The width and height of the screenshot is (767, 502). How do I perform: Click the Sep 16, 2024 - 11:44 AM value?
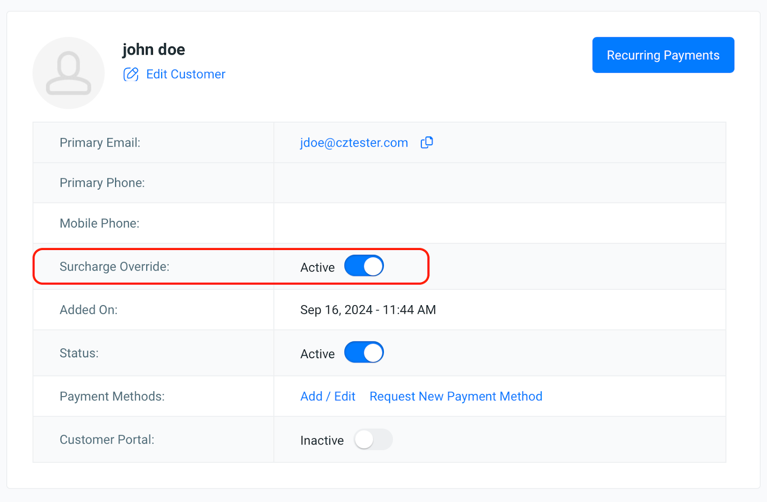point(368,310)
